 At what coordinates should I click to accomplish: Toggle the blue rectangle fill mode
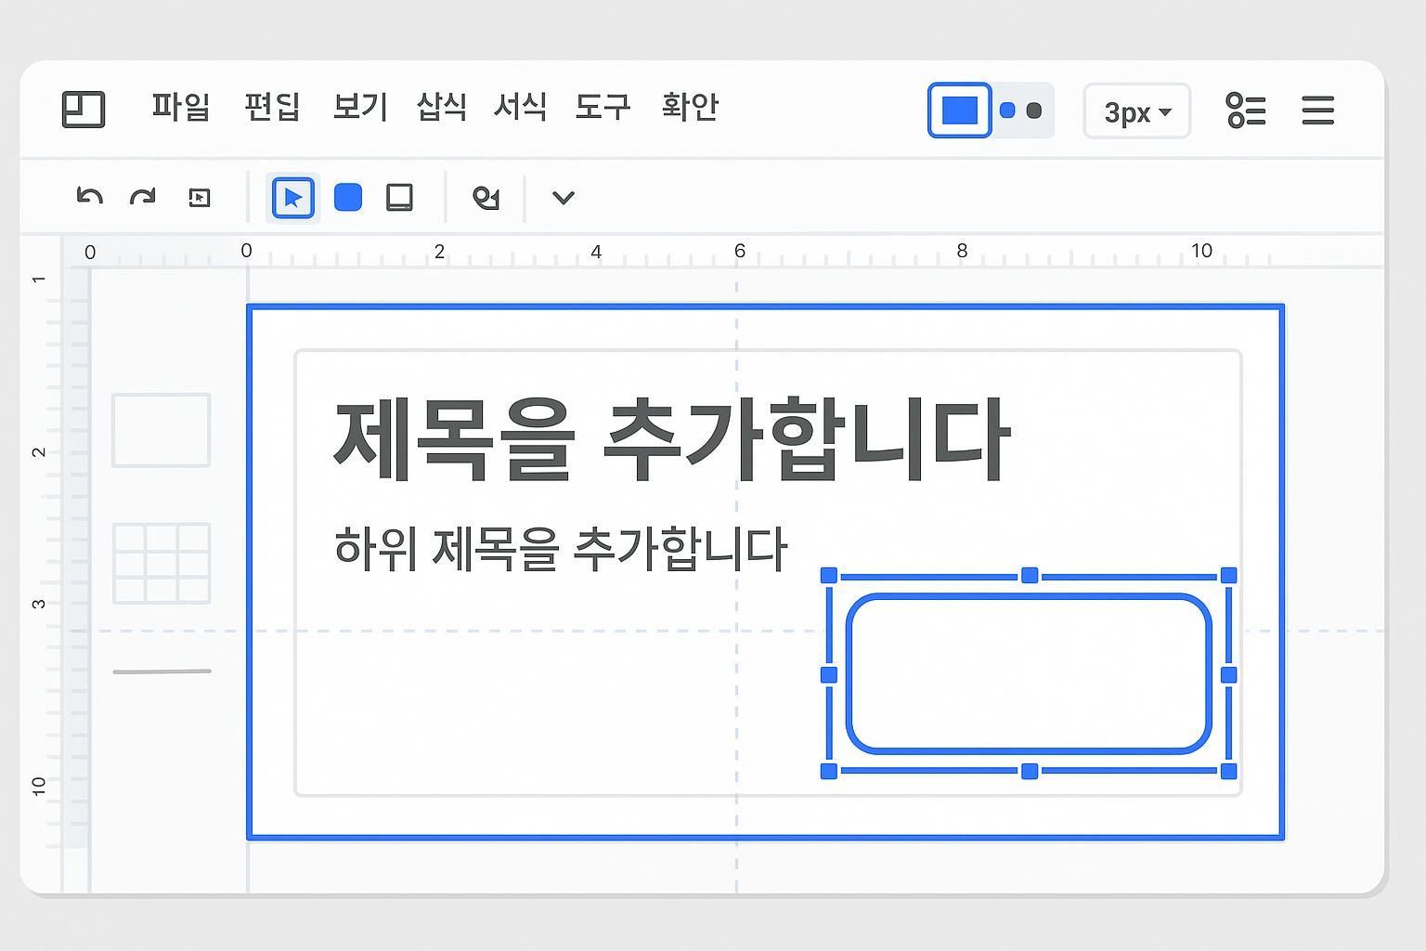(x=960, y=111)
